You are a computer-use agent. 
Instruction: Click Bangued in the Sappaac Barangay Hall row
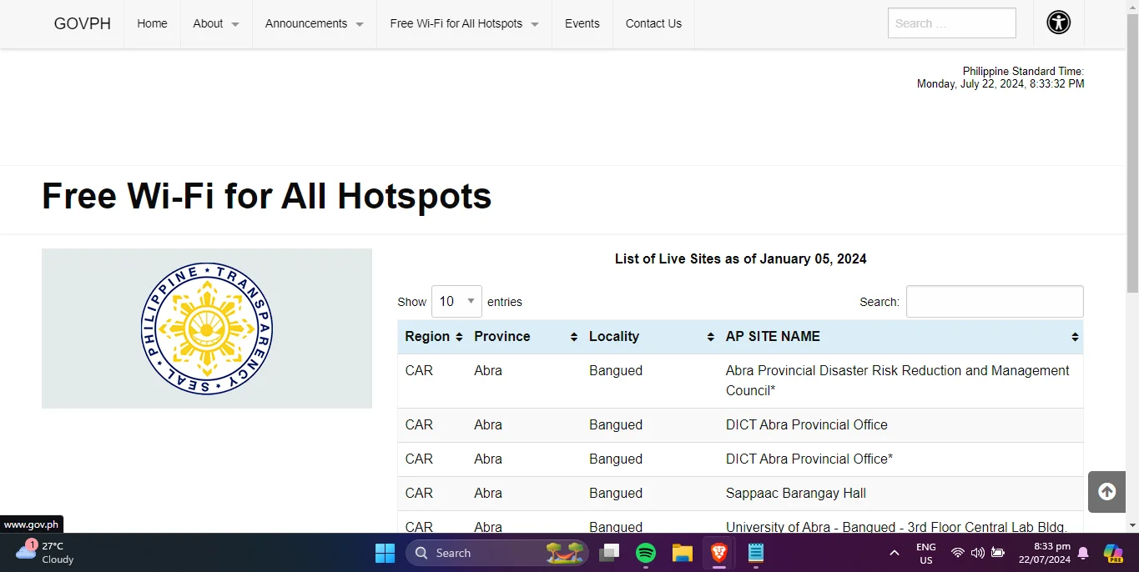(x=616, y=494)
